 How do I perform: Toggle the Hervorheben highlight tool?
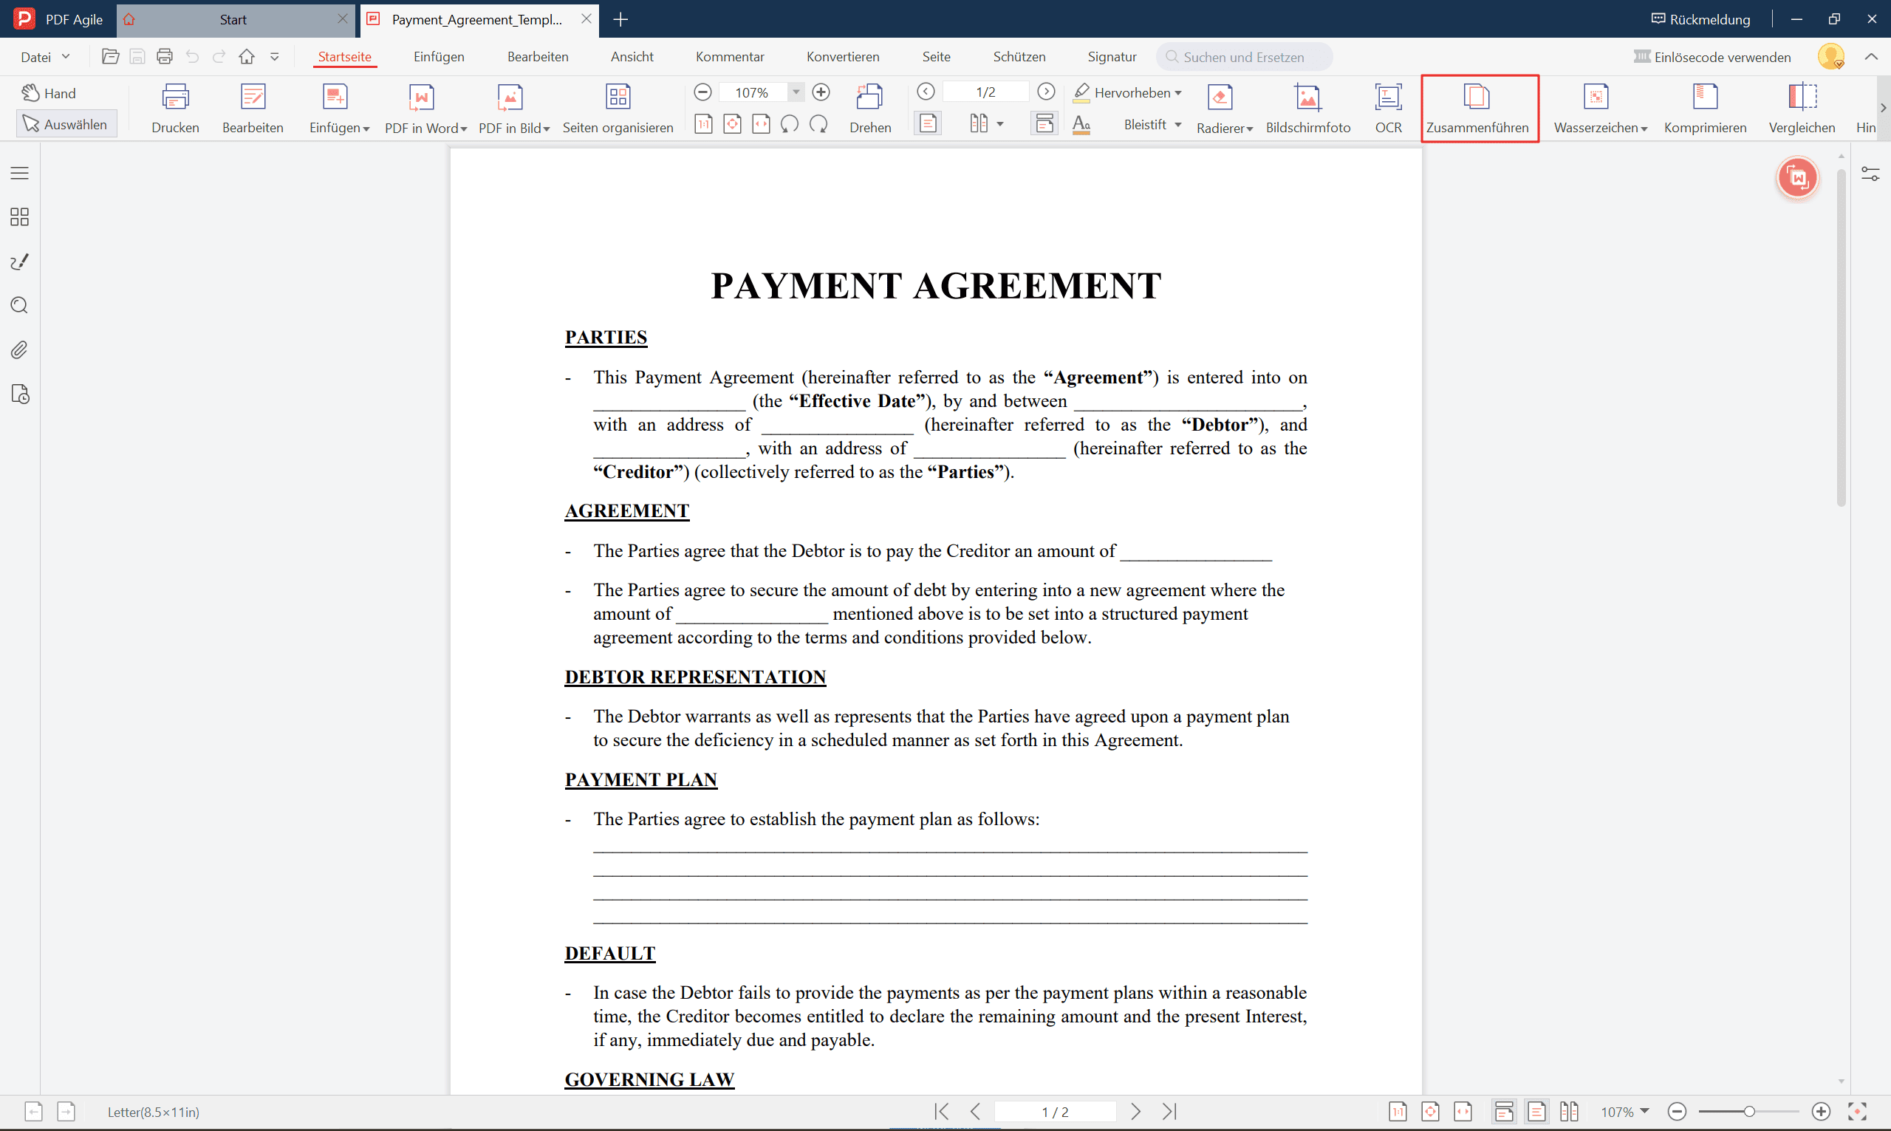pos(1121,92)
